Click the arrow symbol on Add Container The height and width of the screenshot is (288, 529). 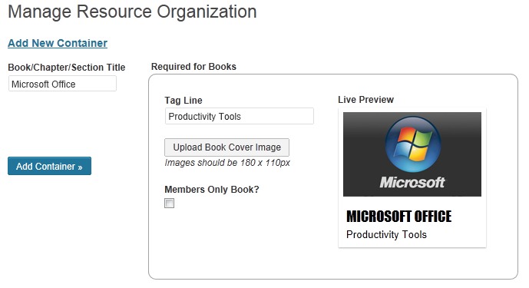click(80, 167)
